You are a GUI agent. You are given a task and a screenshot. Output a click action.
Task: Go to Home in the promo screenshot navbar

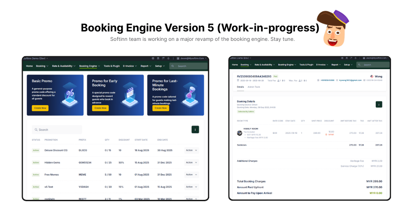click(x=29, y=66)
